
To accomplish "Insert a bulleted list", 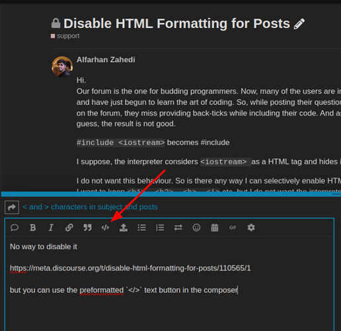I will point(141,227).
